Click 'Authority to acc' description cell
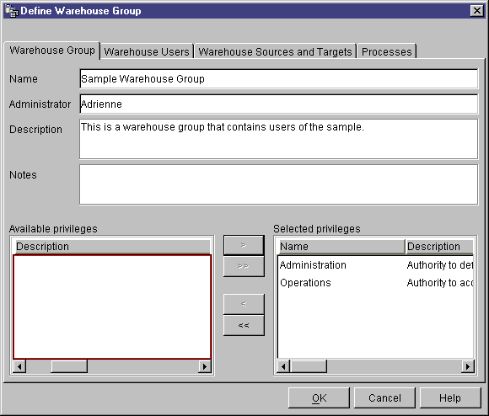This screenshot has width=489, height=416. 440,283
